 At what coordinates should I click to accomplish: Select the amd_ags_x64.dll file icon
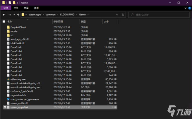click(x=8, y=39)
